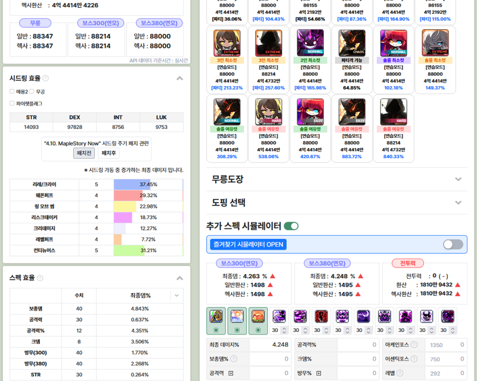This screenshot has height=381, width=477.
Task: Open the purple demon Normal boss 165.98%
Action: [x=310, y=60]
